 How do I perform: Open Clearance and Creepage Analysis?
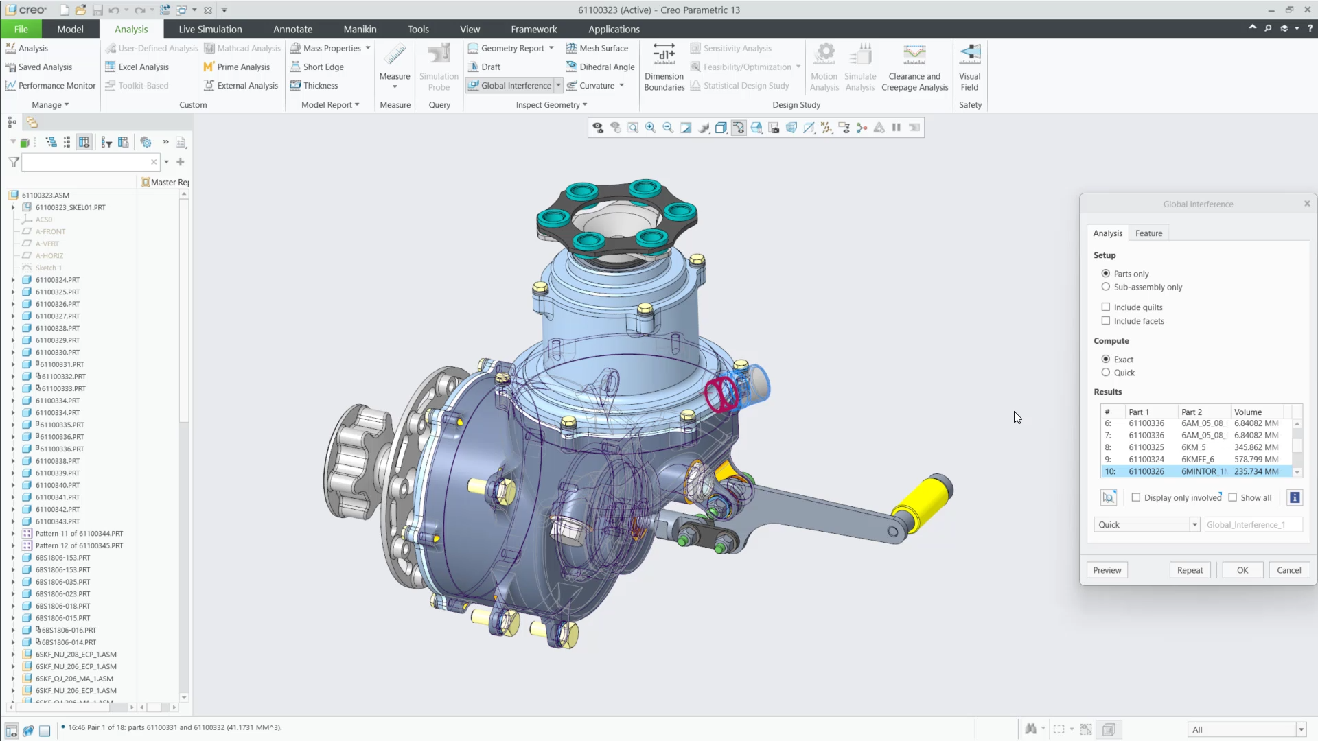pos(914,67)
